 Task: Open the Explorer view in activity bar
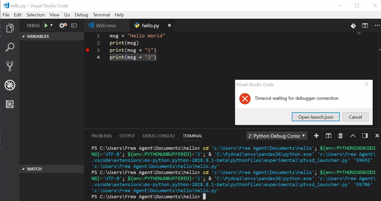tap(10, 28)
